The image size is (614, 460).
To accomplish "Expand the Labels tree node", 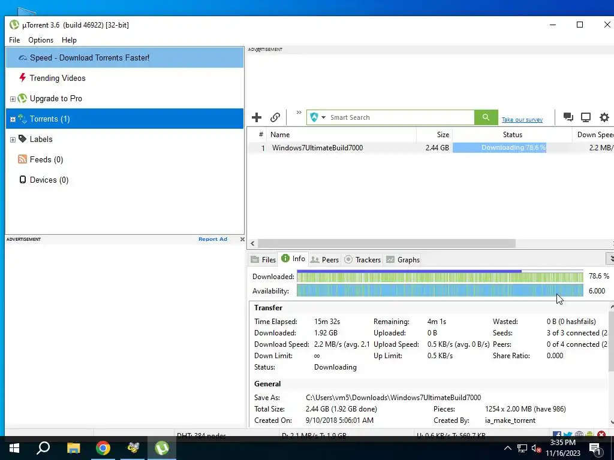I will click(x=13, y=140).
